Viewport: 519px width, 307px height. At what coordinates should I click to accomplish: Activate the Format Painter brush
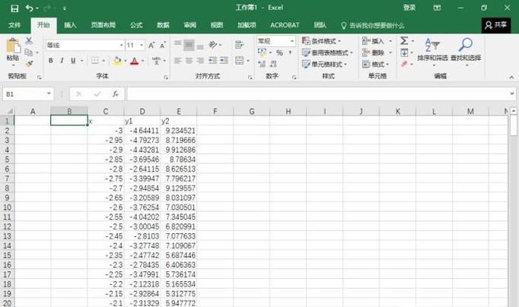(29, 63)
